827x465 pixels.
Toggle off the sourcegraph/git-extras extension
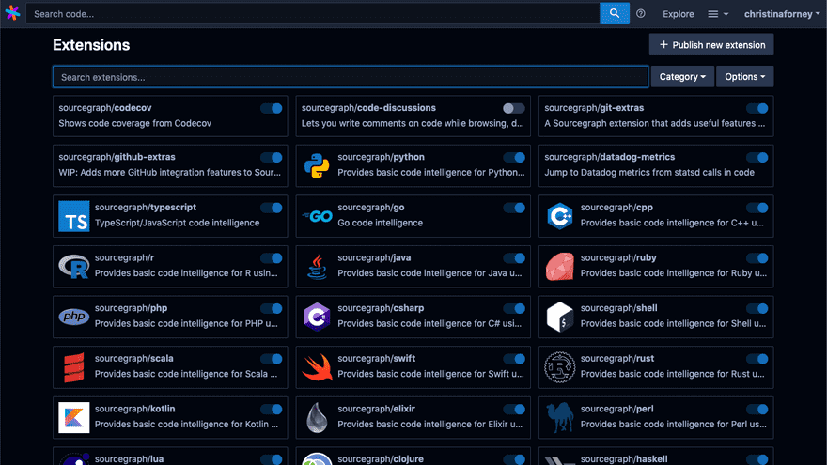[x=757, y=108]
